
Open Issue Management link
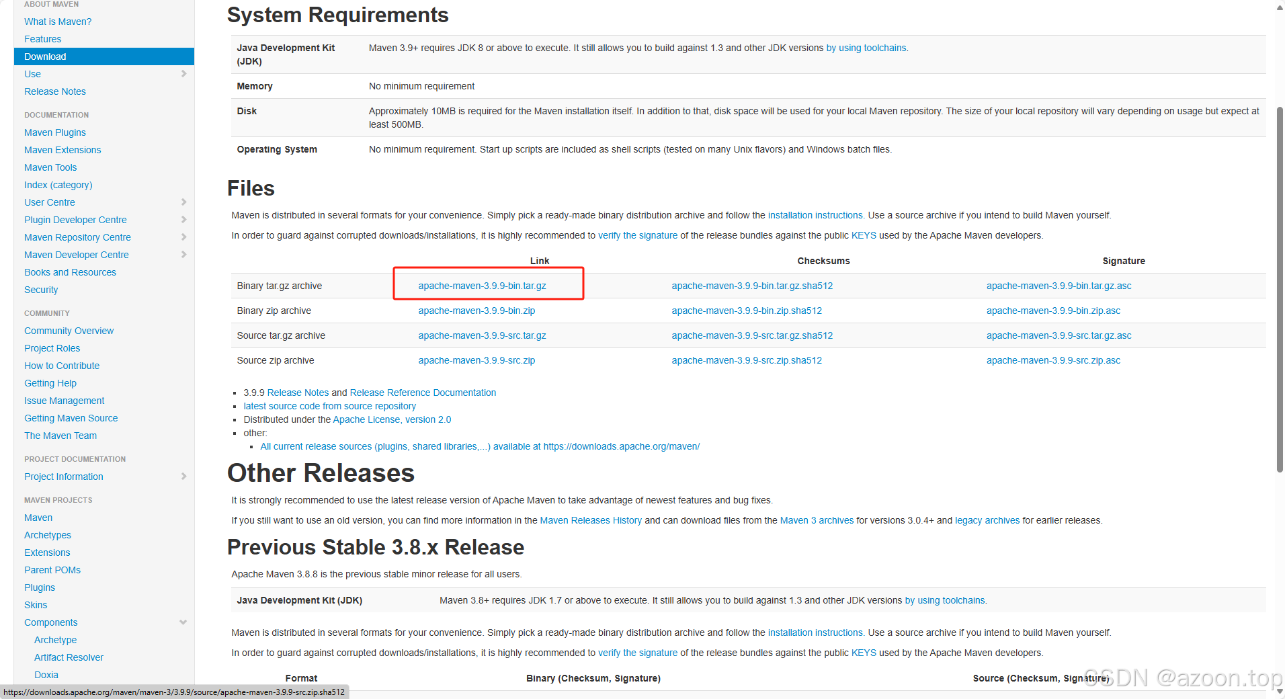pyautogui.click(x=64, y=401)
